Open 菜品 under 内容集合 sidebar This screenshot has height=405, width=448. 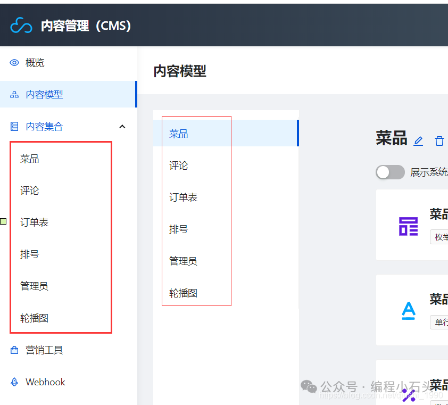pos(30,159)
